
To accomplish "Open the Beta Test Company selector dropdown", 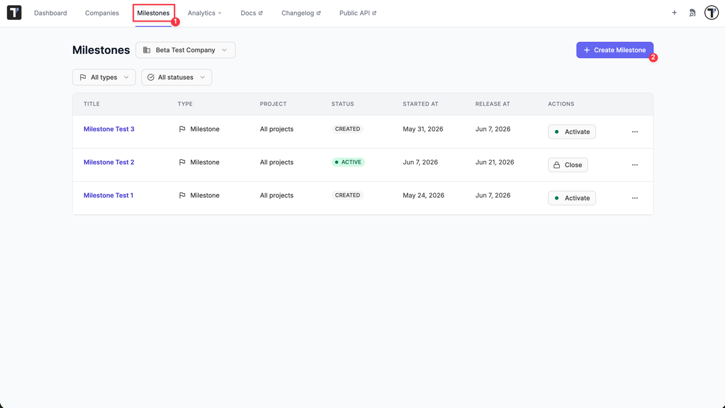I will (x=186, y=50).
